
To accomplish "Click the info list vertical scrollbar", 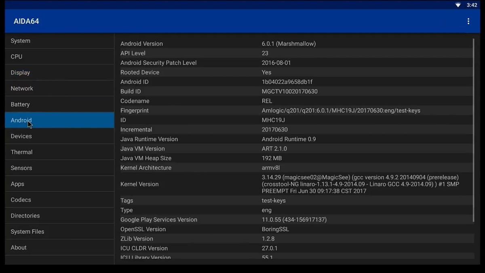I will (x=473, y=130).
